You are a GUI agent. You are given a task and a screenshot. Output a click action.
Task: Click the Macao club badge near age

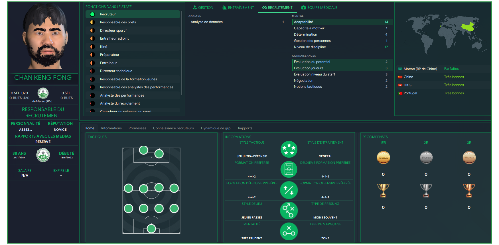[x=43, y=155]
